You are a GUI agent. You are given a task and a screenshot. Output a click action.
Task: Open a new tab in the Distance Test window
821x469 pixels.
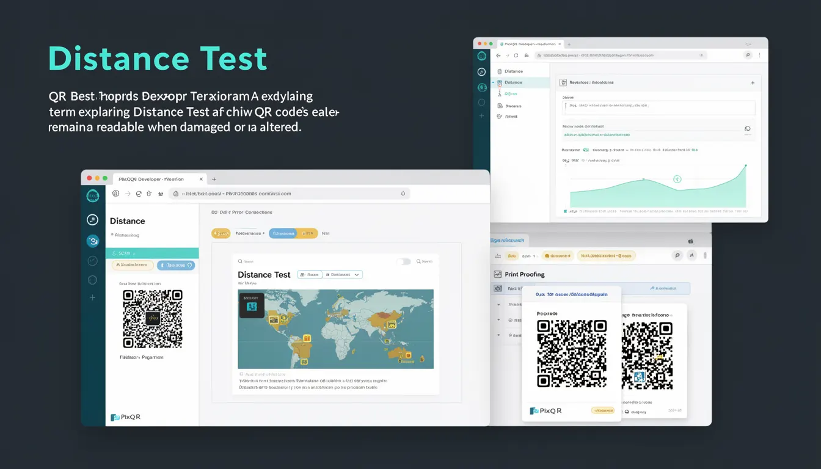(x=214, y=179)
